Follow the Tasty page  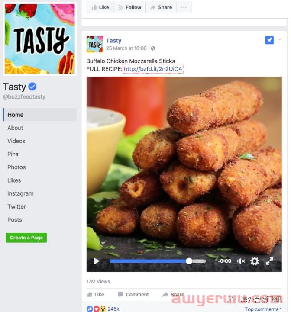coord(129,7)
